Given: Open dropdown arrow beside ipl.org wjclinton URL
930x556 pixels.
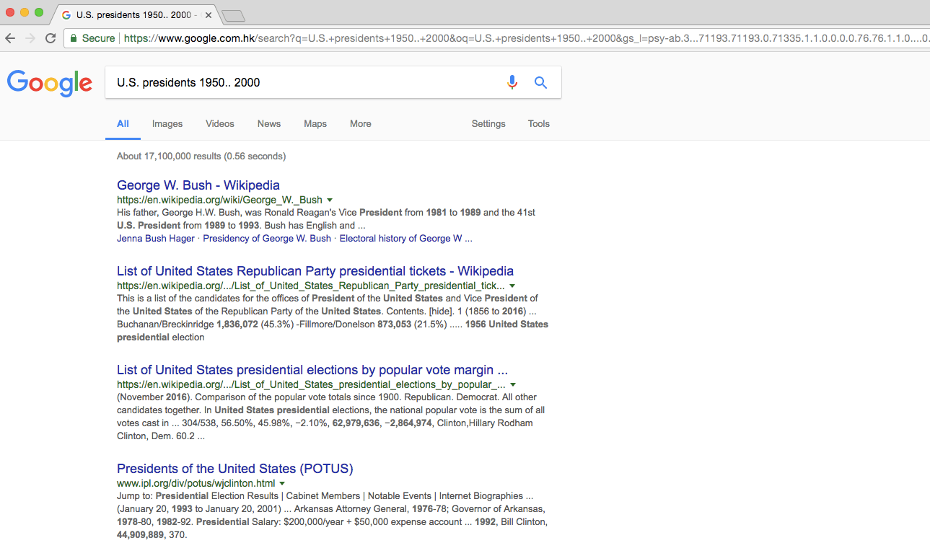Looking at the screenshot, I should (282, 484).
